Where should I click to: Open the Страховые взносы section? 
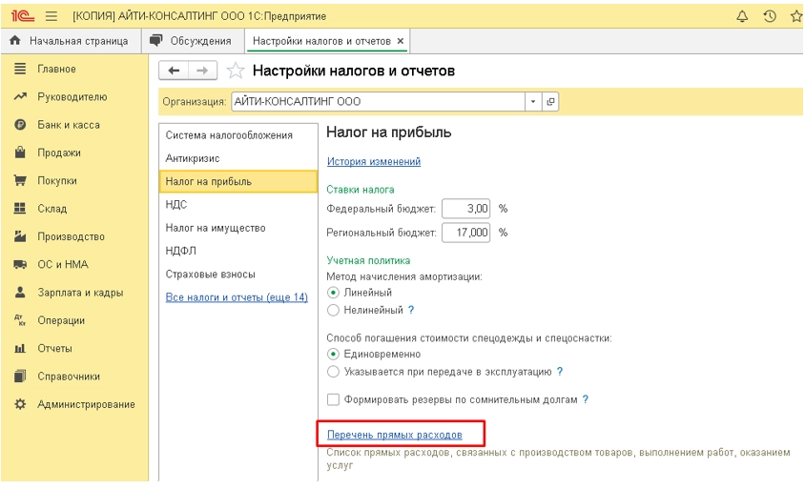[x=238, y=274]
